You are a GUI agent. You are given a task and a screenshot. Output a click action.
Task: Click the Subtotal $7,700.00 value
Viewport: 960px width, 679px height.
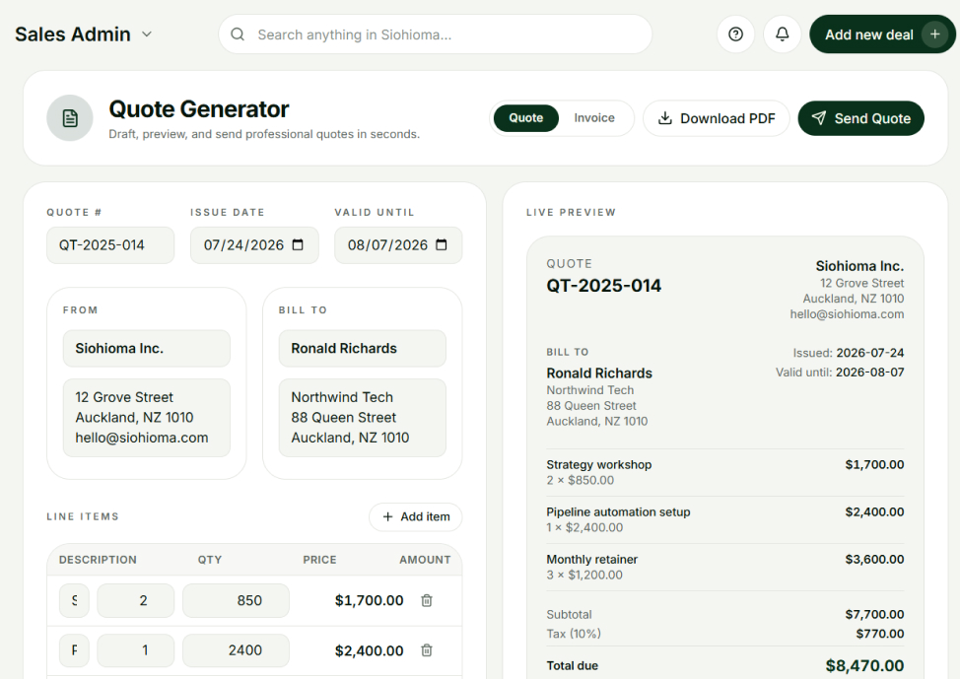[x=874, y=614]
